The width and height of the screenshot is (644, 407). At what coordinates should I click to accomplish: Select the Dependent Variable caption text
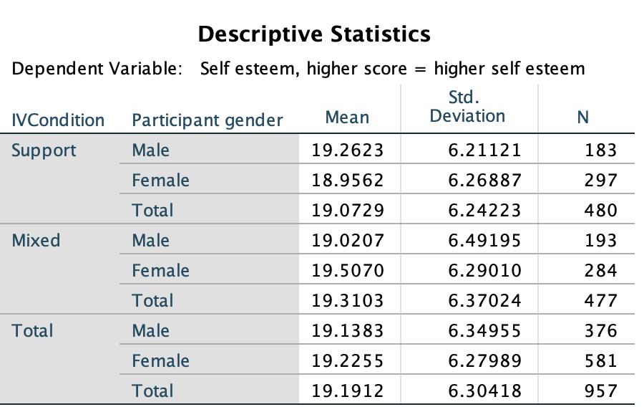coord(298,68)
